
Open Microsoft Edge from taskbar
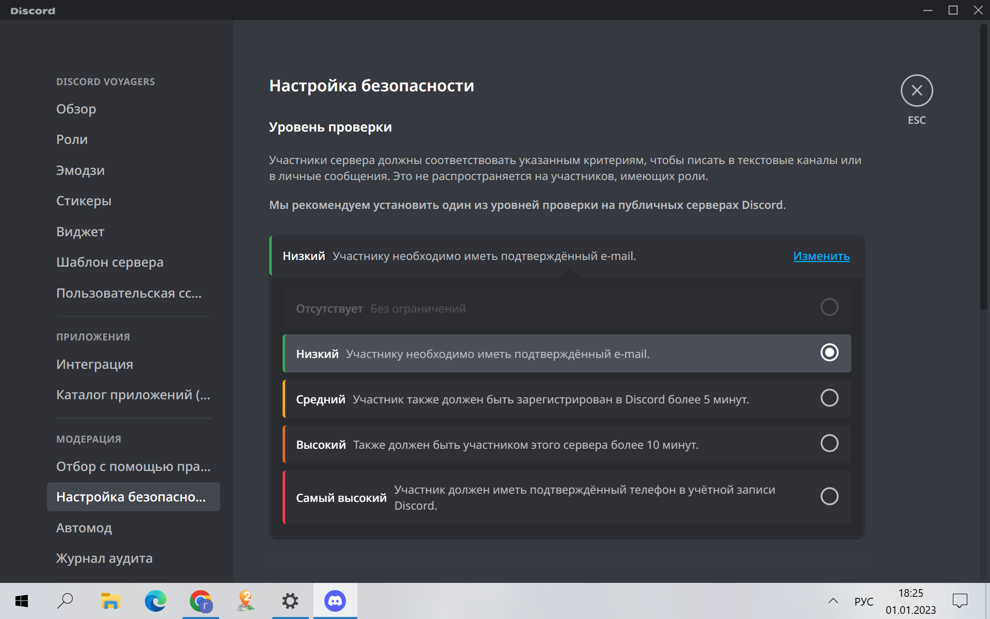pos(155,601)
